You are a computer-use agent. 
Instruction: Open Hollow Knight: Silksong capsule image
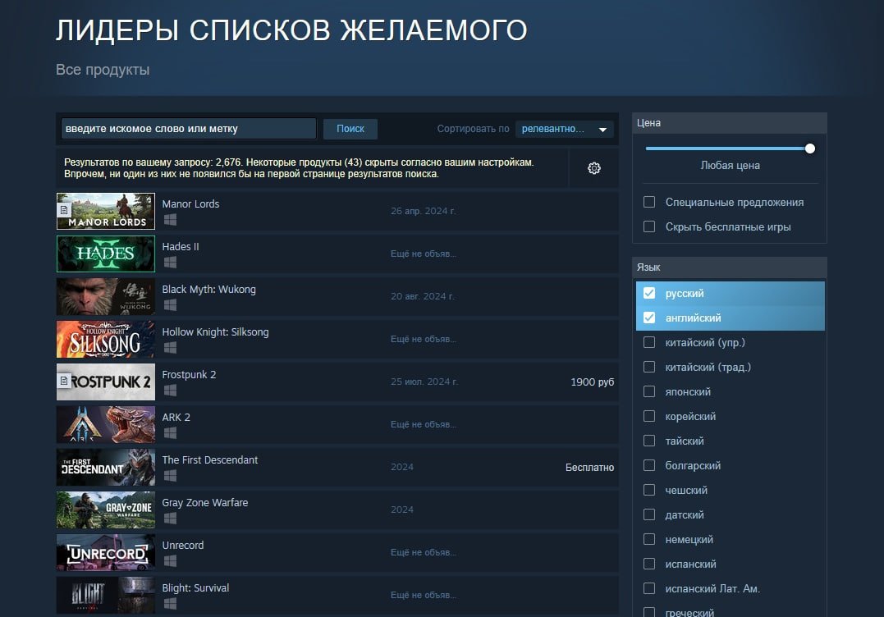pos(105,339)
